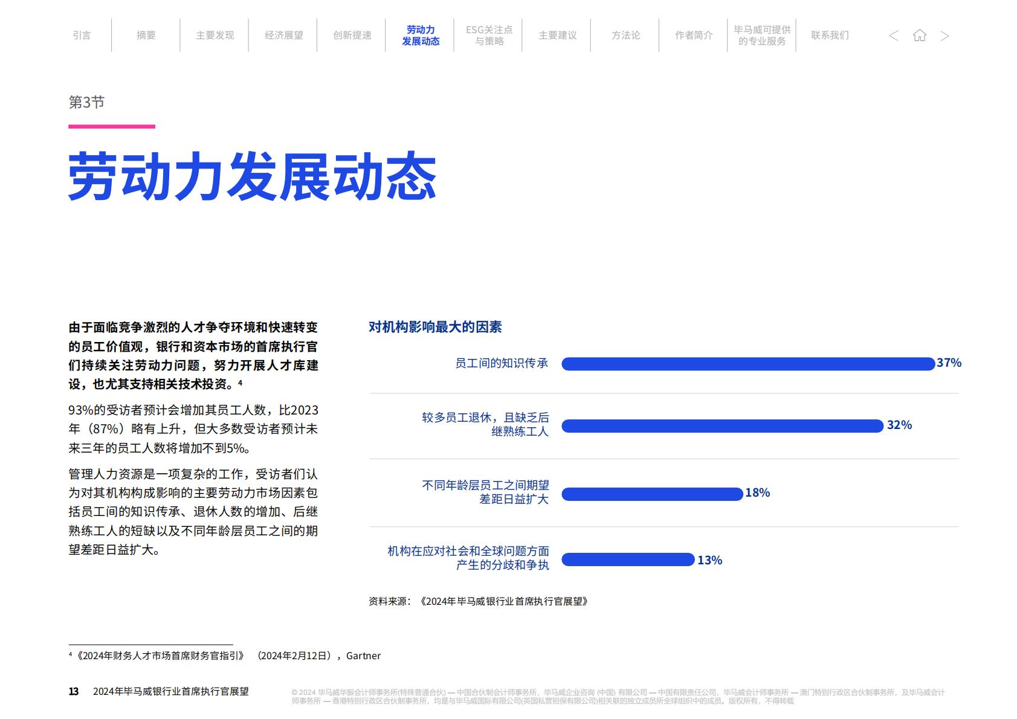Viewport: 1017px width, 719px height.
Task: Click the label 员工间的知识传承
Action: point(502,363)
